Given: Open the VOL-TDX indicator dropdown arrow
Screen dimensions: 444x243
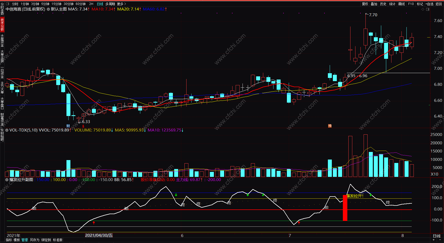Looking at the screenshot, I should click(7, 130).
